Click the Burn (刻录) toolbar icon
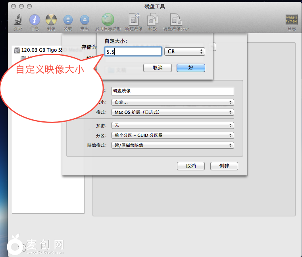Image resolution: width=302 pixels, height=257 pixels. 51,20
